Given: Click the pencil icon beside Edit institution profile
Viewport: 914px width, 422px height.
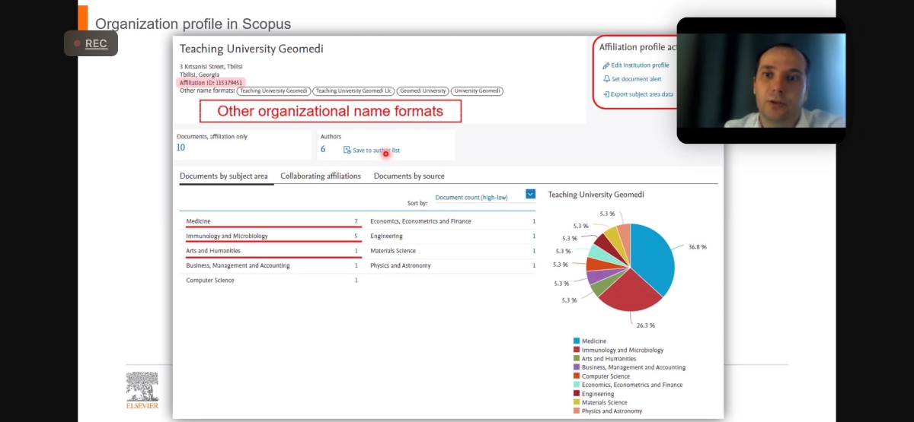Looking at the screenshot, I should (x=606, y=65).
